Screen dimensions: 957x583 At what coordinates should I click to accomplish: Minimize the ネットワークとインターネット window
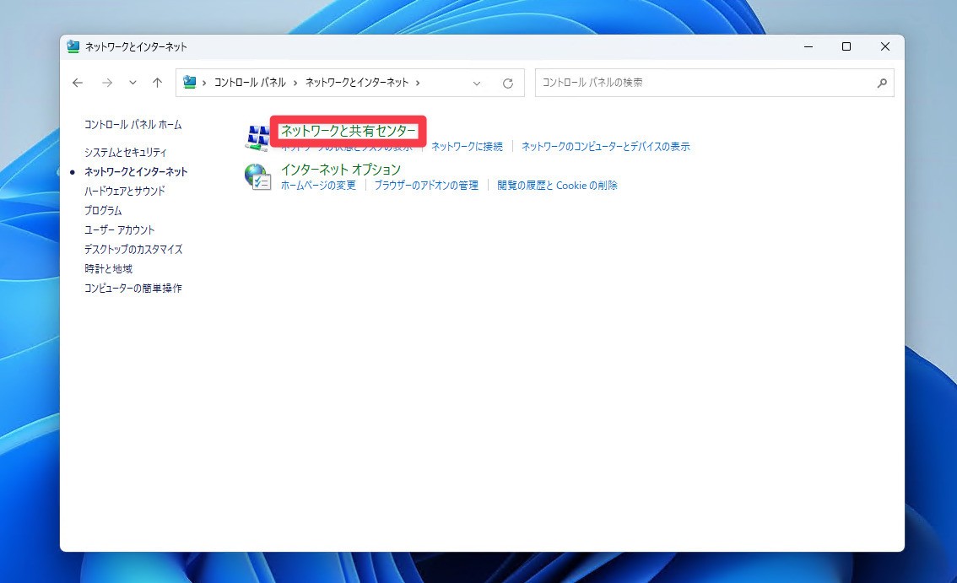[808, 46]
